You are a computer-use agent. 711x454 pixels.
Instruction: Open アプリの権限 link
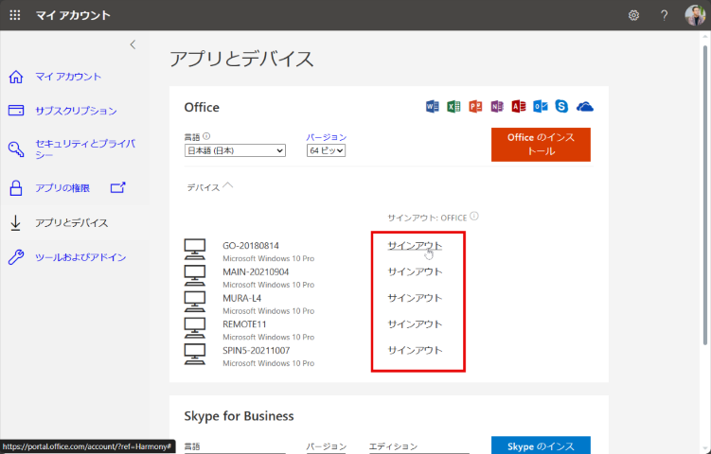tap(62, 188)
